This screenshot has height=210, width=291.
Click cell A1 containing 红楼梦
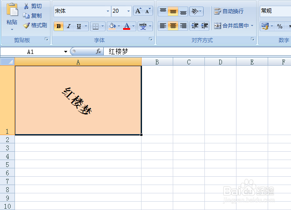point(78,100)
